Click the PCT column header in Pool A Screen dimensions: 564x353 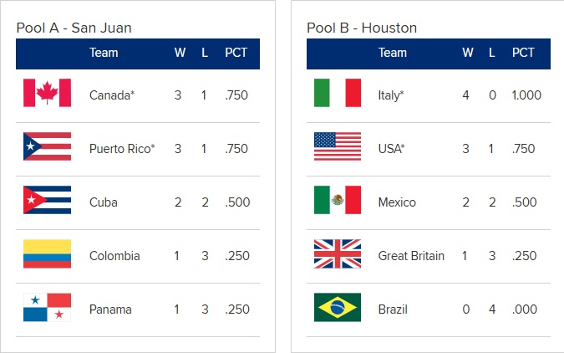[x=237, y=53]
